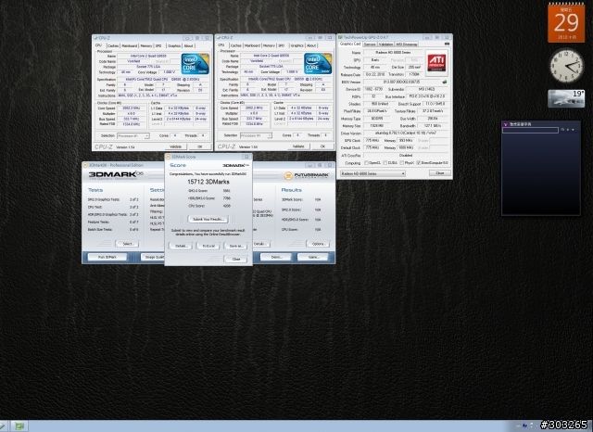
Task: Click the 15712 3DMarks score text
Action: pyautogui.click(x=208, y=182)
